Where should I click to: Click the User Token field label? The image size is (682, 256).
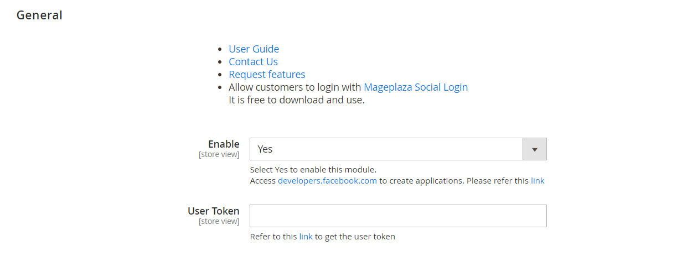click(213, 211)
